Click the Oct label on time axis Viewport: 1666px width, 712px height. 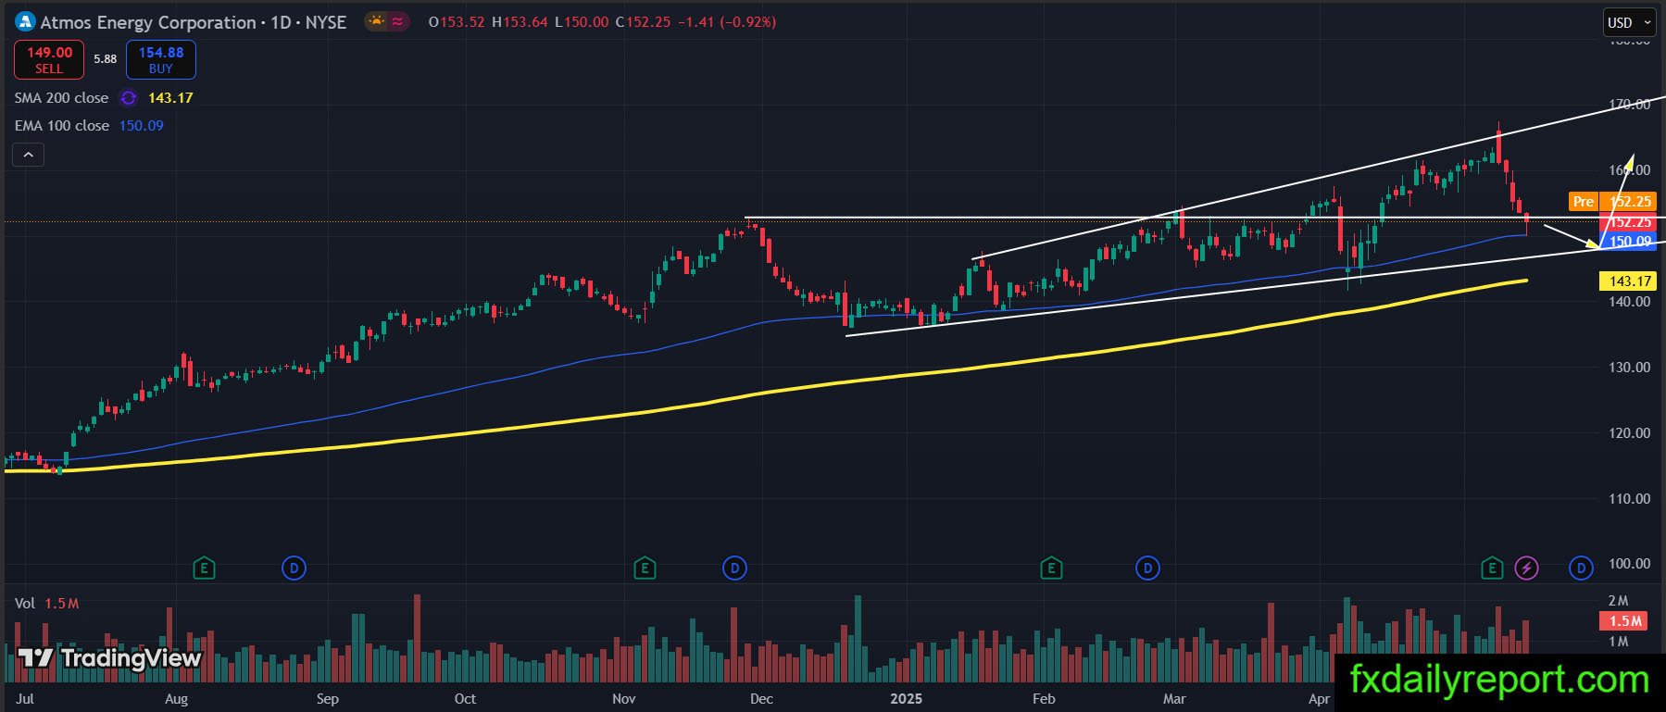point(465,699)
